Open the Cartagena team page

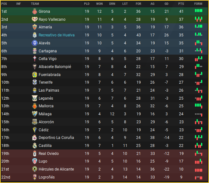[x=48, y=51]
